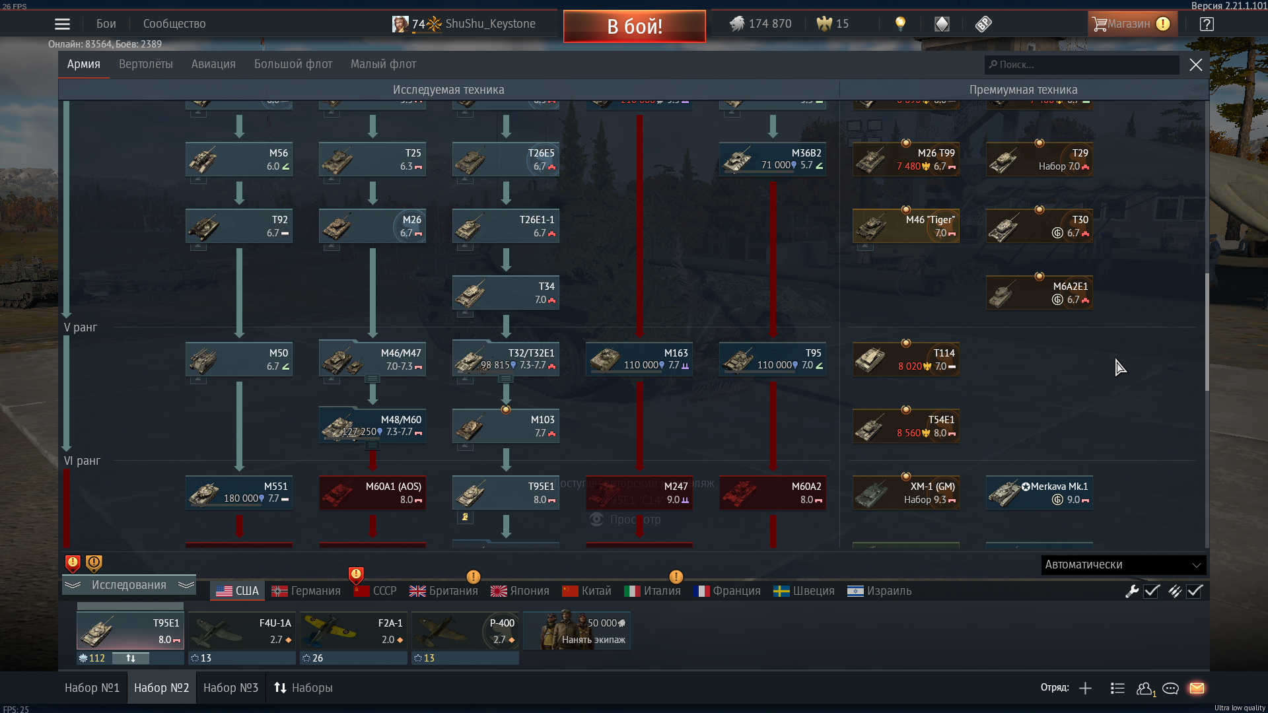Image resolution: width=1268 pixels, height=713 pixels.
Task: Select the F2A-1 crew slot
Action: tap(353, 631)
